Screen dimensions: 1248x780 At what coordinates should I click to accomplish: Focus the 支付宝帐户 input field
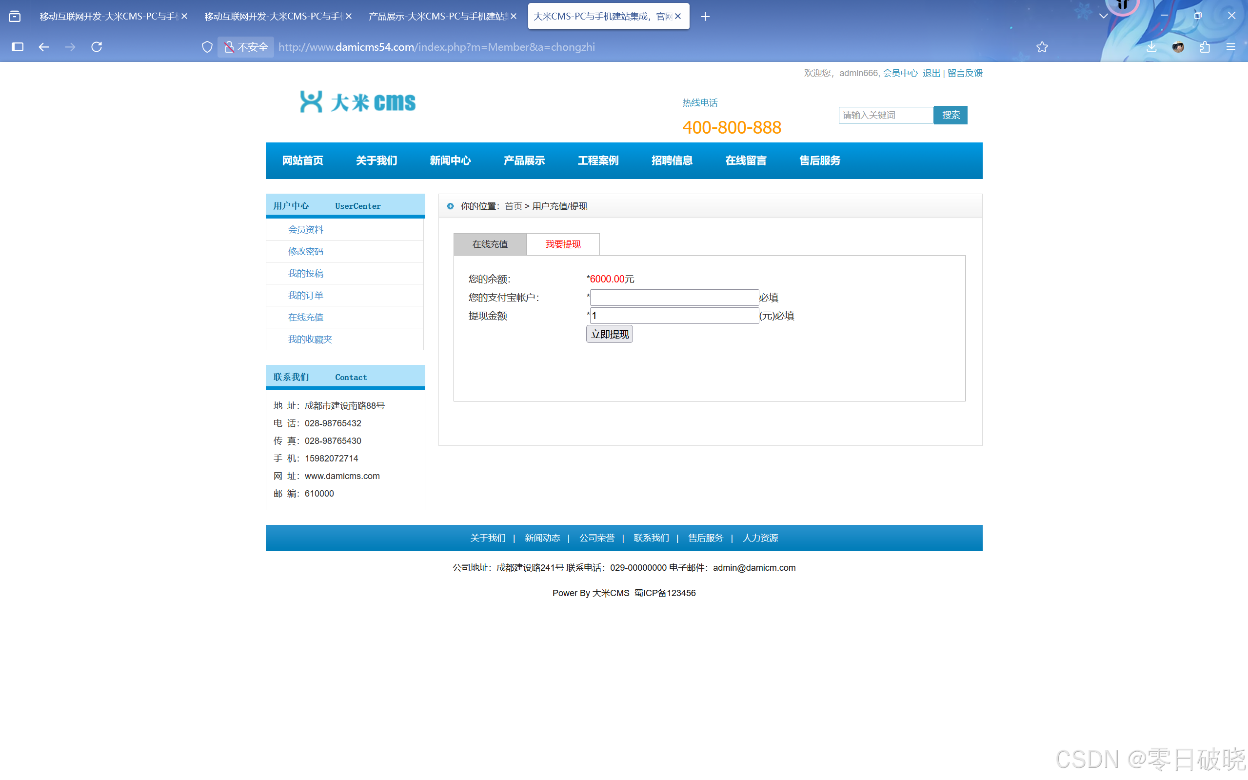click(x=674, y=297)
